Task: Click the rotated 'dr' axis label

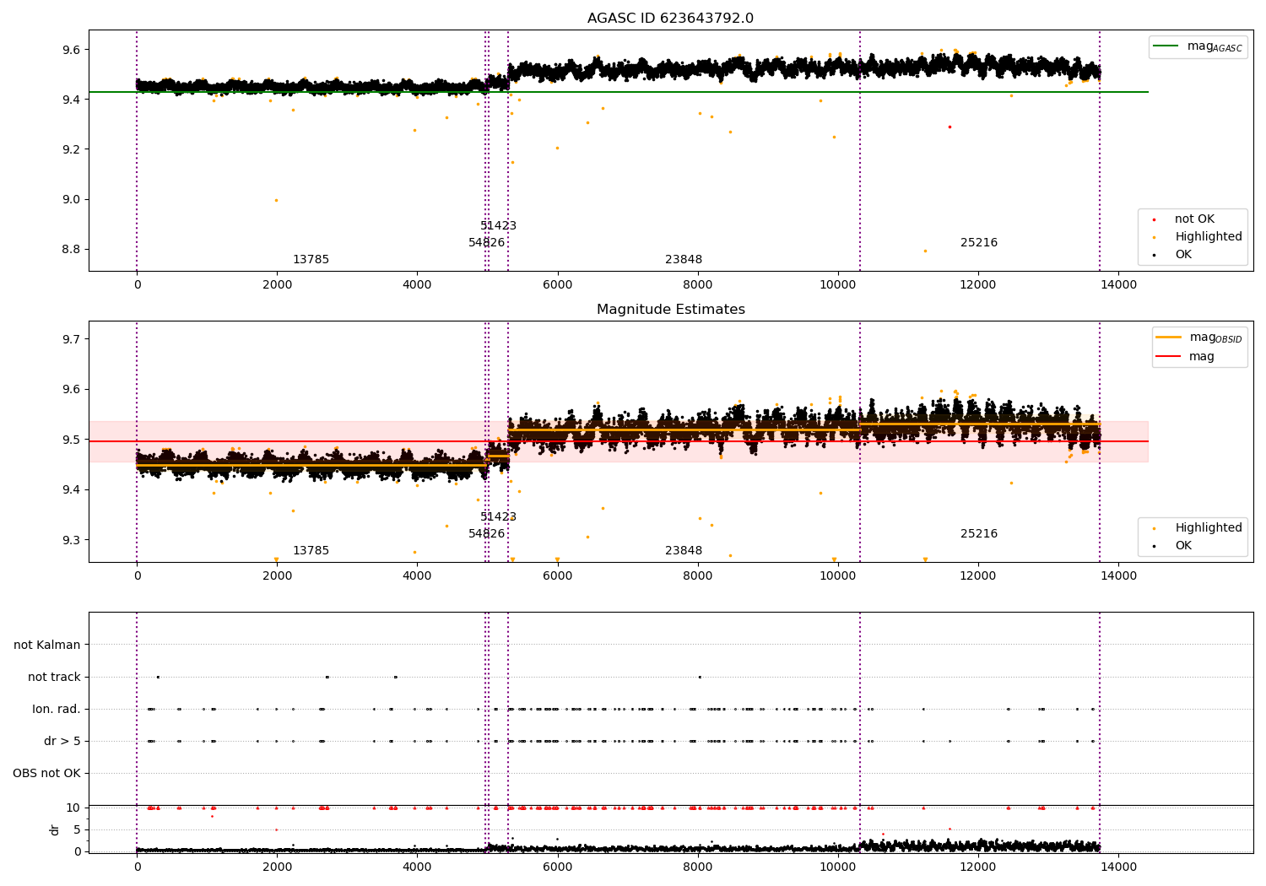Action: [55, 829]
